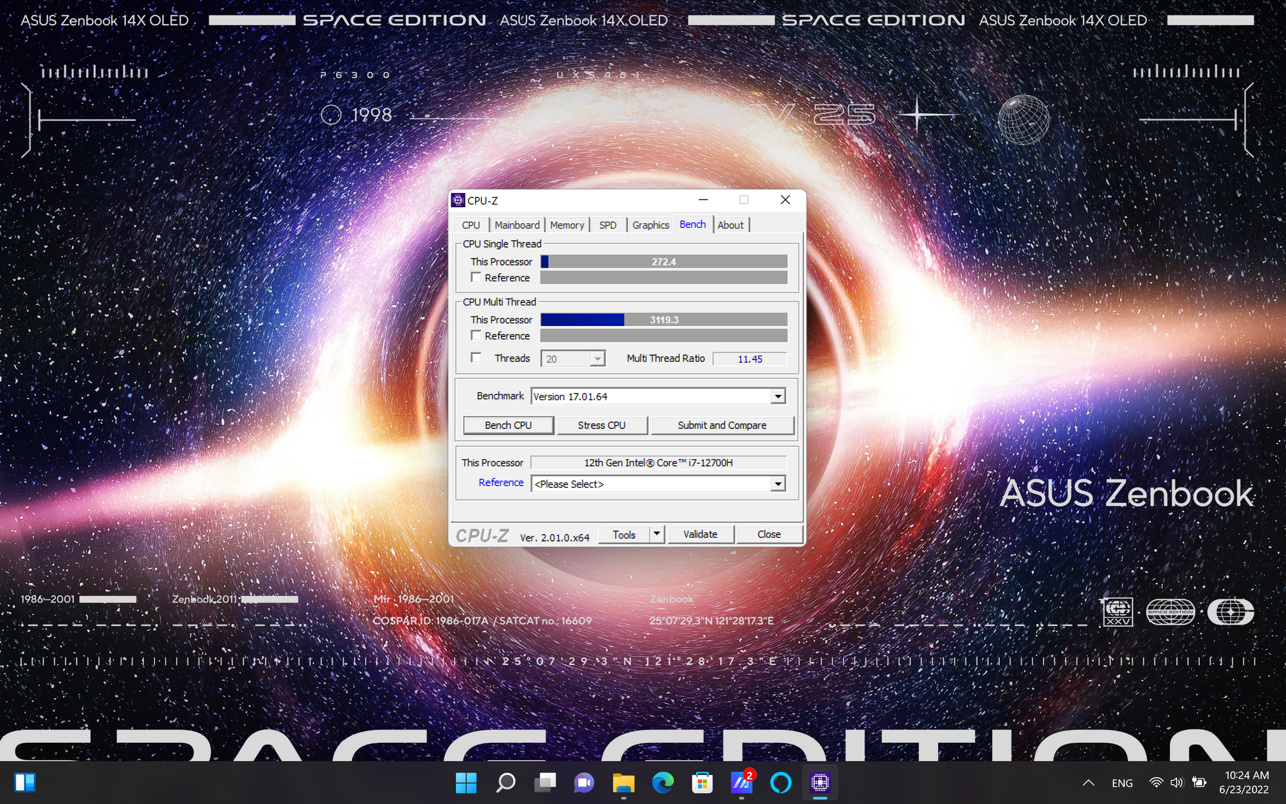Expand the Tools dropdown arrow
This screenshot has width=1286, height=804.
click(x=657, y=534)
